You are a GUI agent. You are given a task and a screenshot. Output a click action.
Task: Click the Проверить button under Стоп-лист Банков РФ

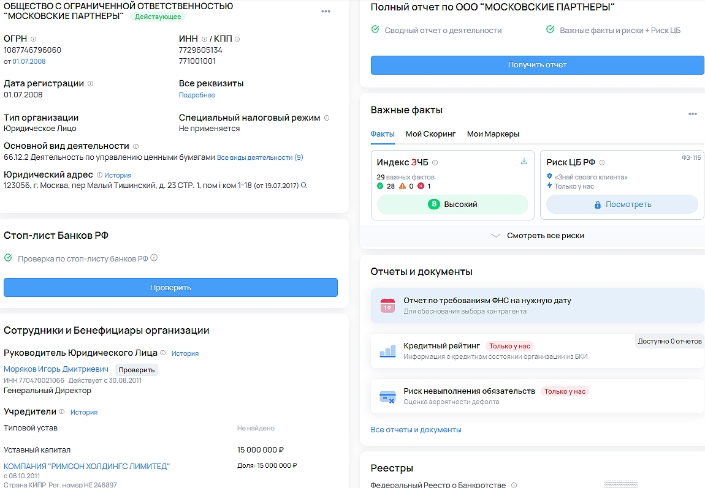click(x=170, y=288)
